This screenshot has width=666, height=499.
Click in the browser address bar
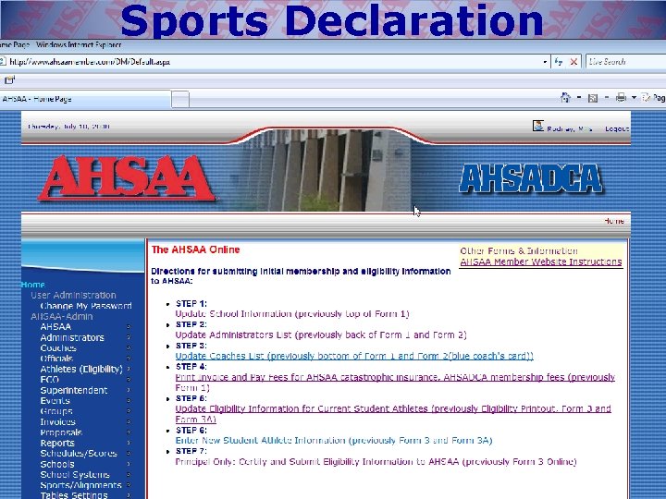(x=272, y=62)
